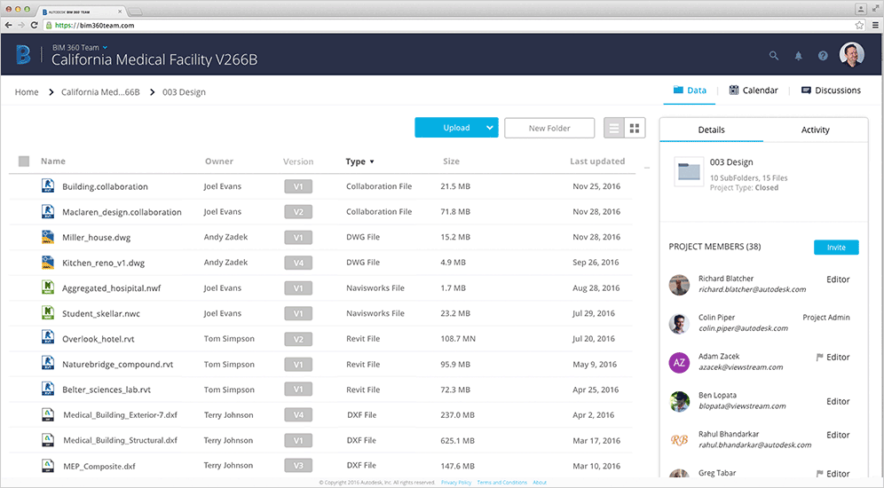
Task: Go to Home breadcrumb
Action: pos(27,92)
